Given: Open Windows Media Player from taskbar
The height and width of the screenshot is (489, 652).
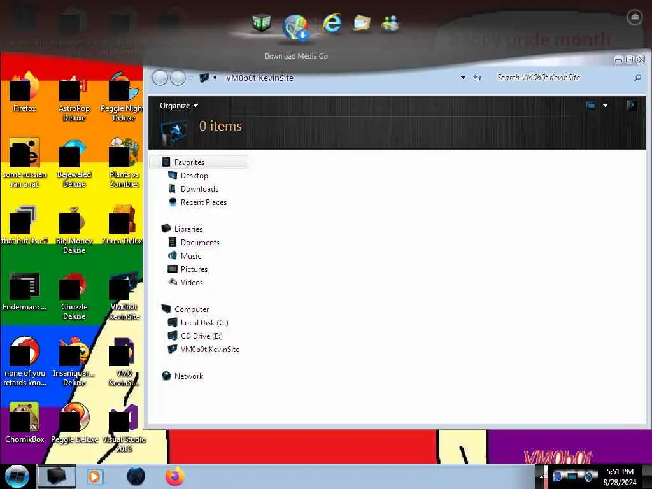Looking at the screenshot, I should tap(94, 476).
